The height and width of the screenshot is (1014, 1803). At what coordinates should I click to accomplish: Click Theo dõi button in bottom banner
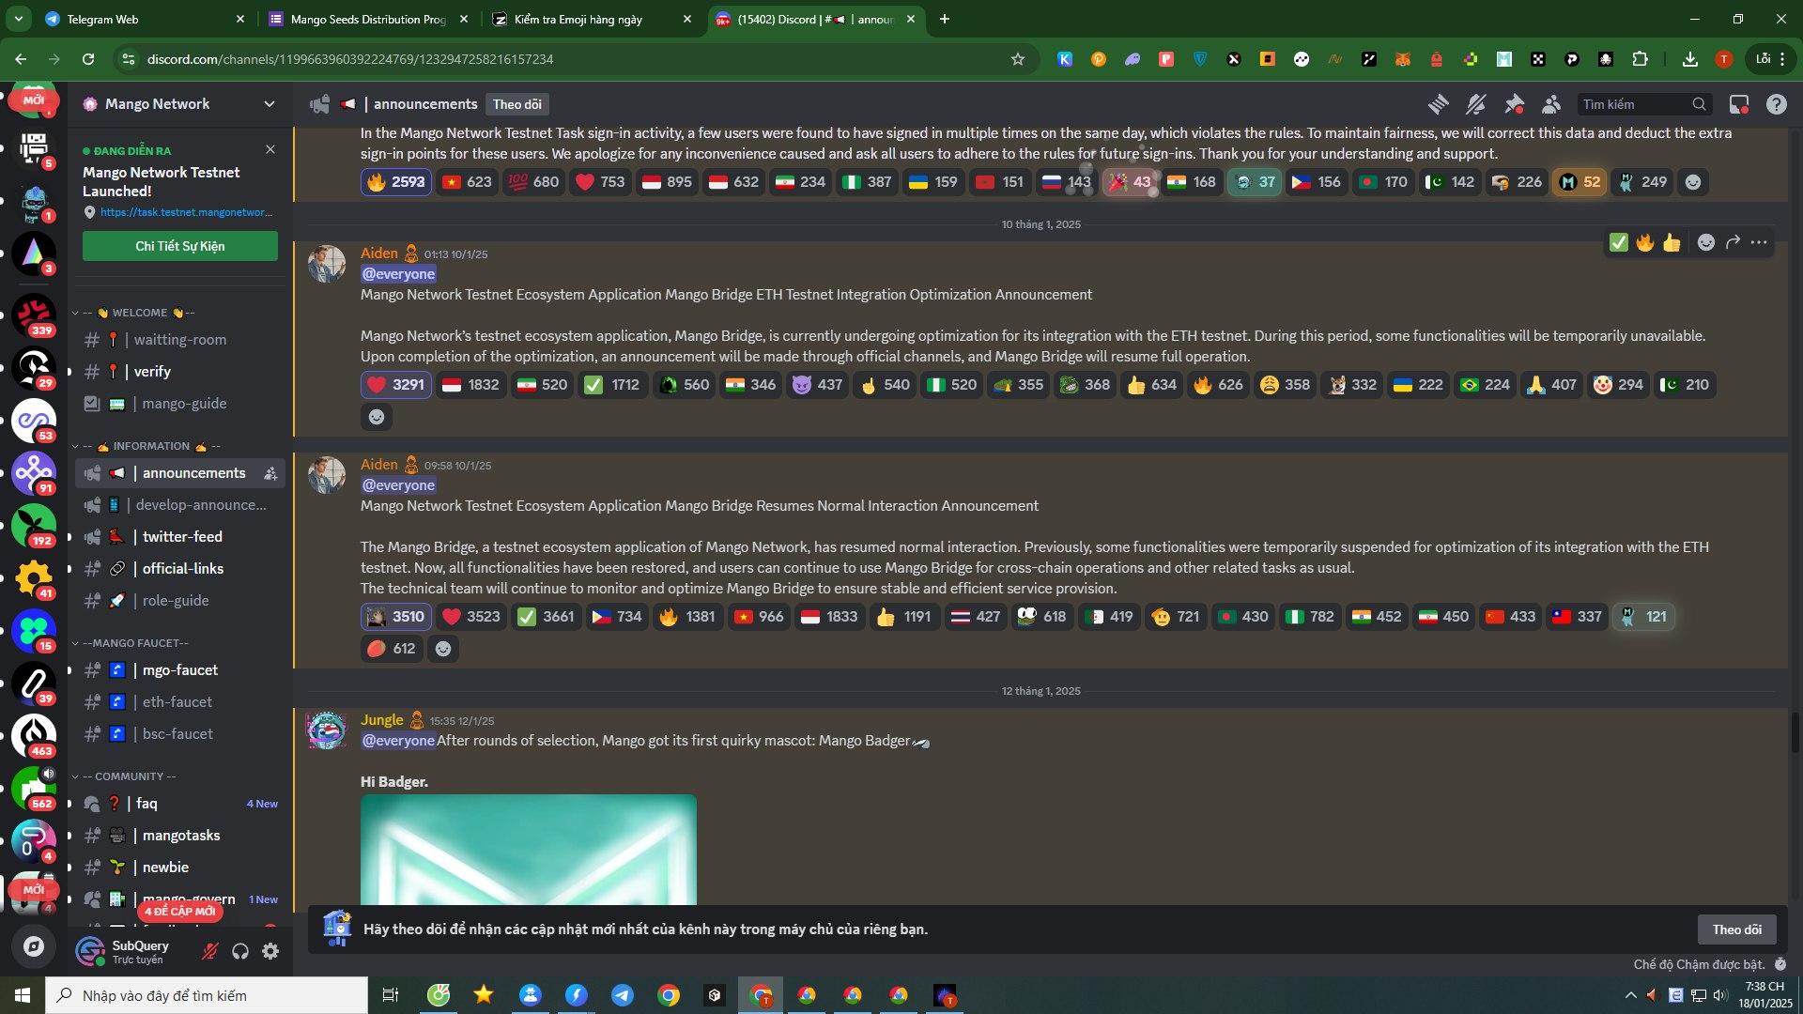(x=1735, y=929)
